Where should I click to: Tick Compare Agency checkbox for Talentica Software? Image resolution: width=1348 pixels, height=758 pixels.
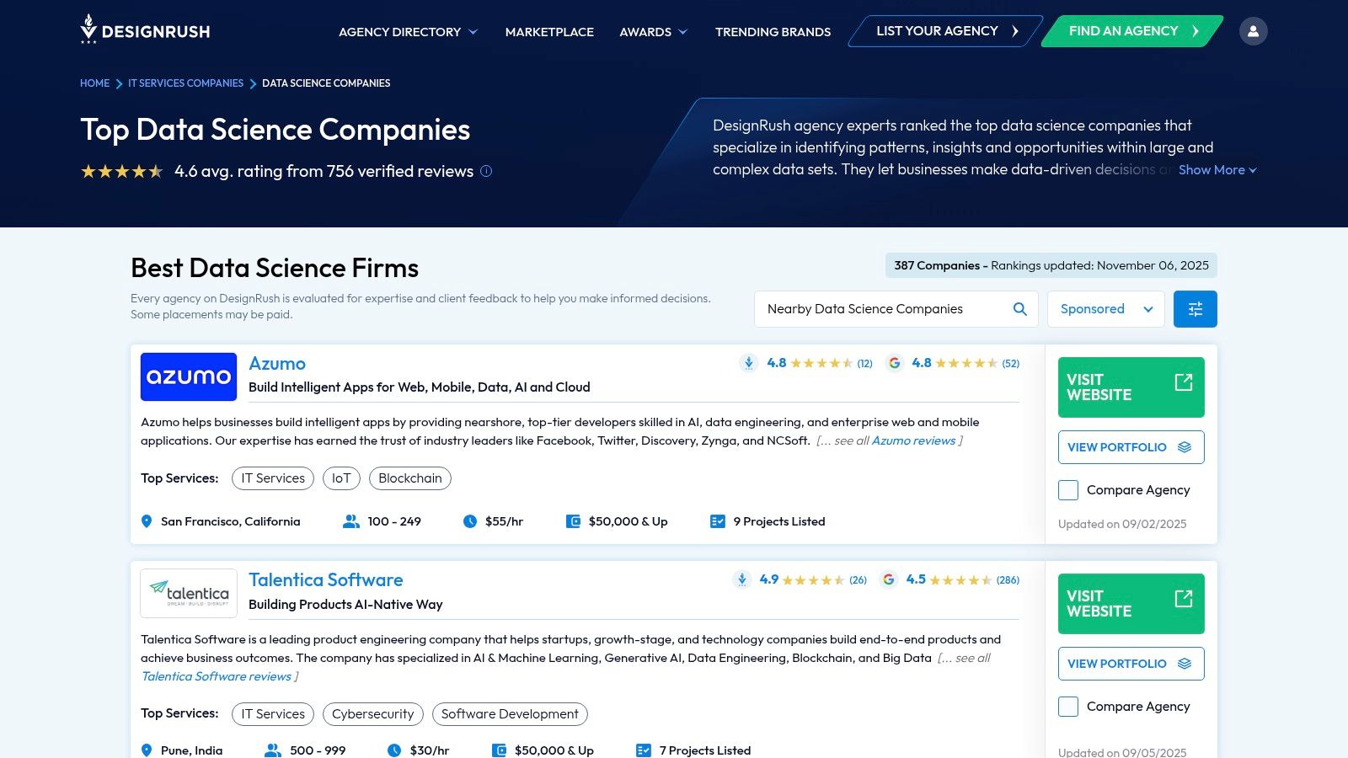[1068, 707]
